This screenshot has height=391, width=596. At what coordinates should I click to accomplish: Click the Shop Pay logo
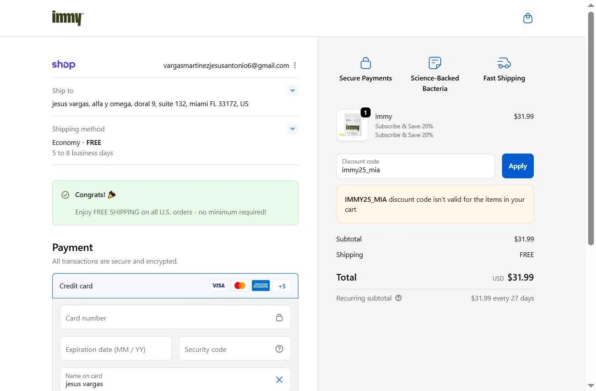64,65
